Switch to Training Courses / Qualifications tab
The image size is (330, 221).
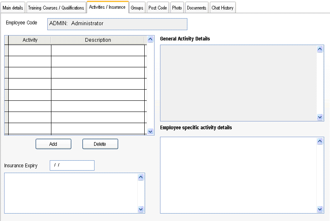(x=56, y=8)
